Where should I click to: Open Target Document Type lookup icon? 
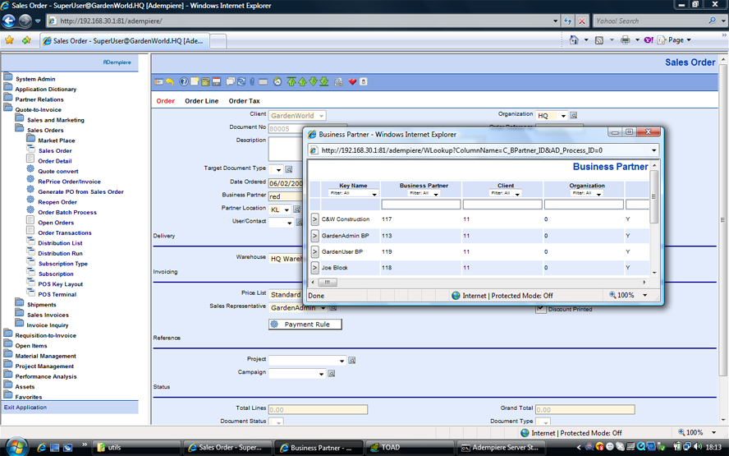coord(289,169)
